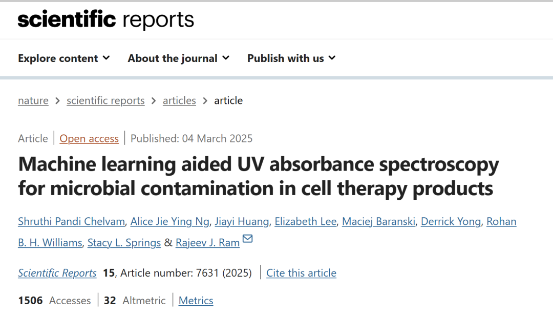Click the Open access link
Viewport: 553px width, 315px height.
[x=89, y=139]
